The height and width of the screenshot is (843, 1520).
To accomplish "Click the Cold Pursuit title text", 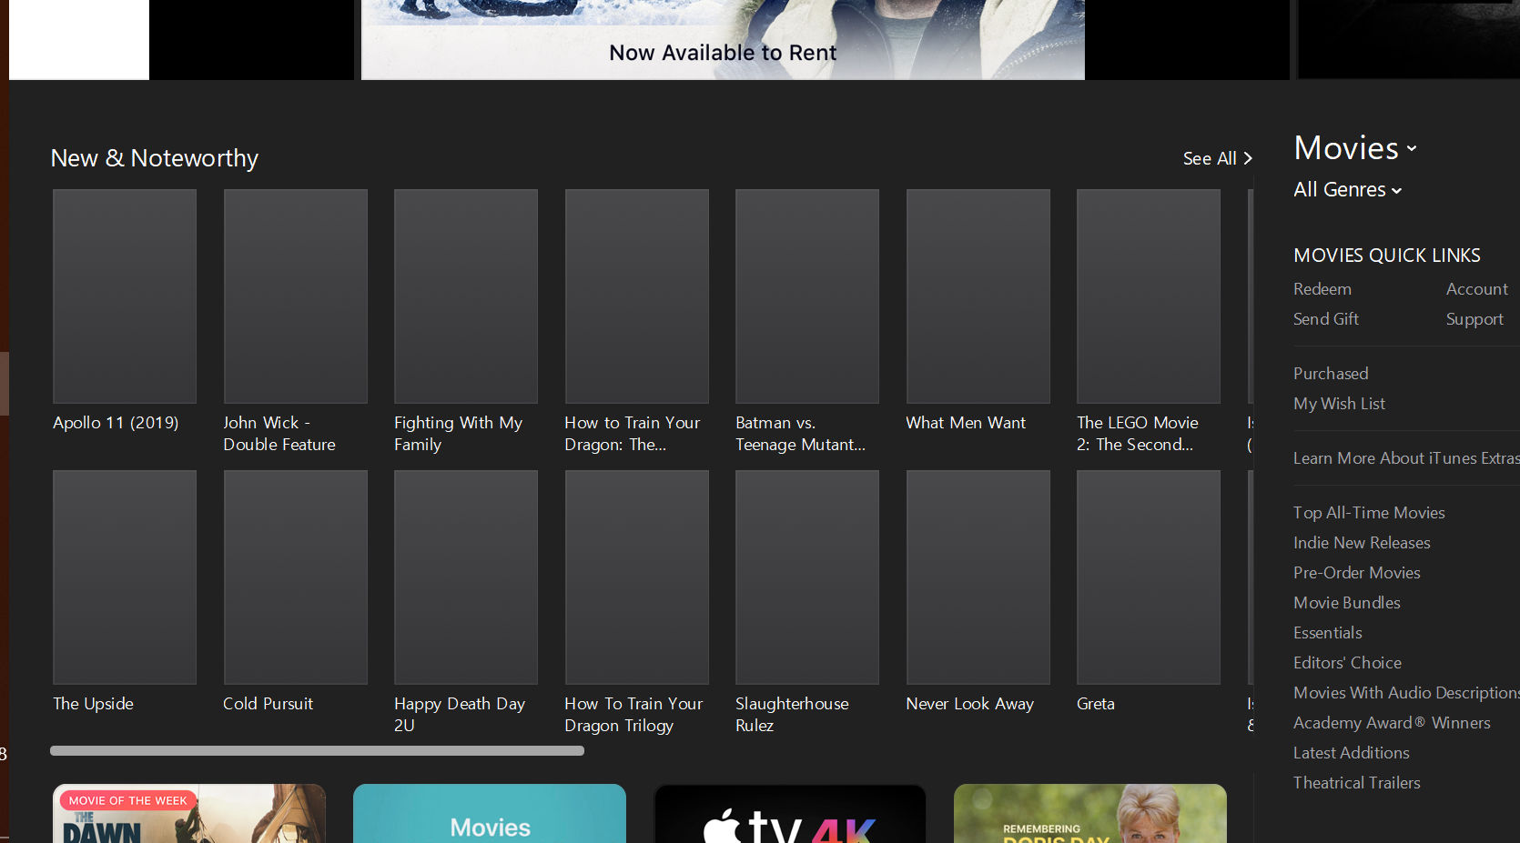I will coord(268,704).
